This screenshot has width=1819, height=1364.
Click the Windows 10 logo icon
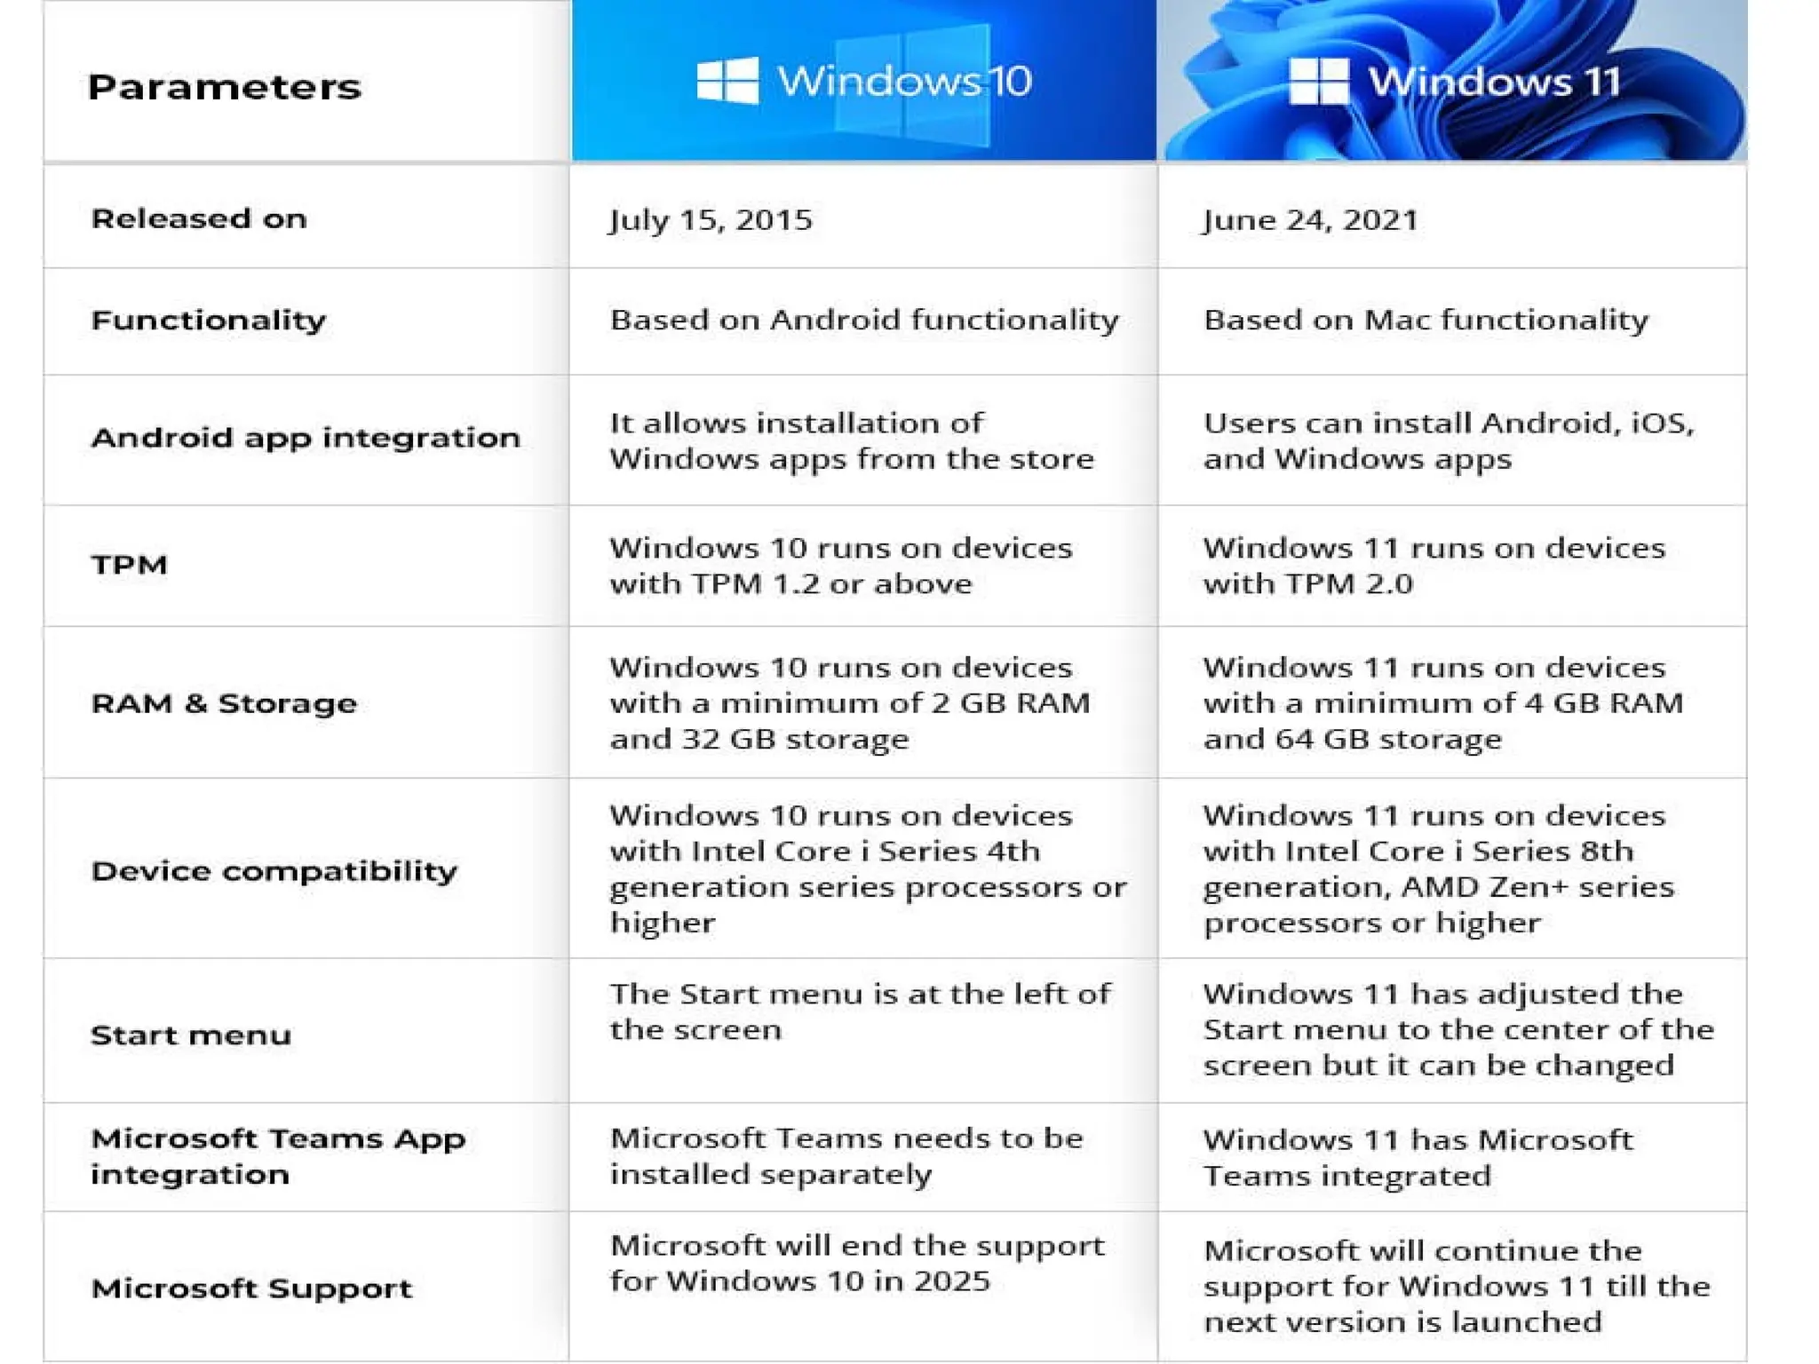point(727,81)
